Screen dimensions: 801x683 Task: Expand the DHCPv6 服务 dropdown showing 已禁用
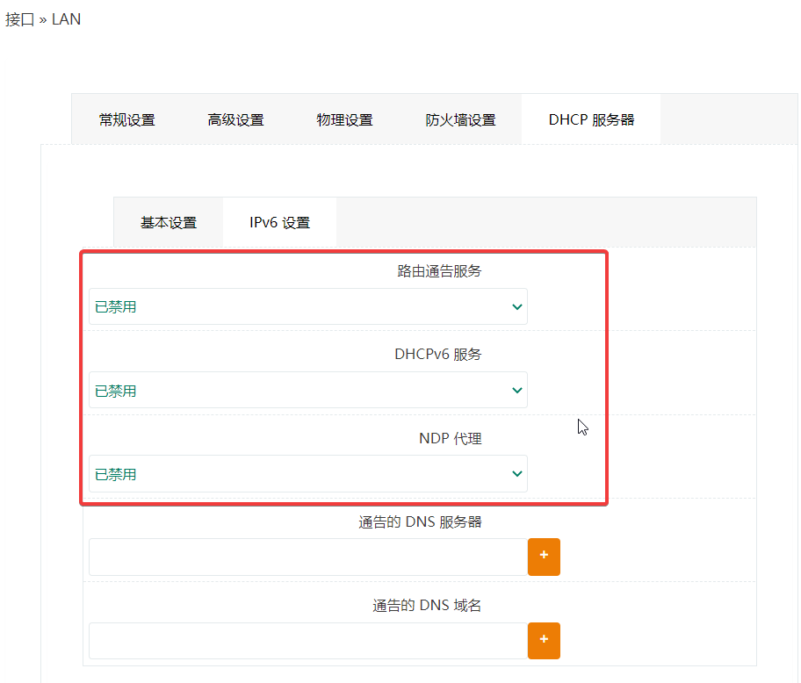pyautogui.click(x=307, y=391)
